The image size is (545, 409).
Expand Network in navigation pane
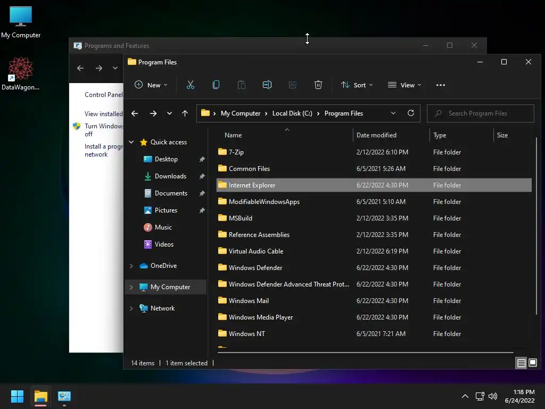[x=131, y=308]
